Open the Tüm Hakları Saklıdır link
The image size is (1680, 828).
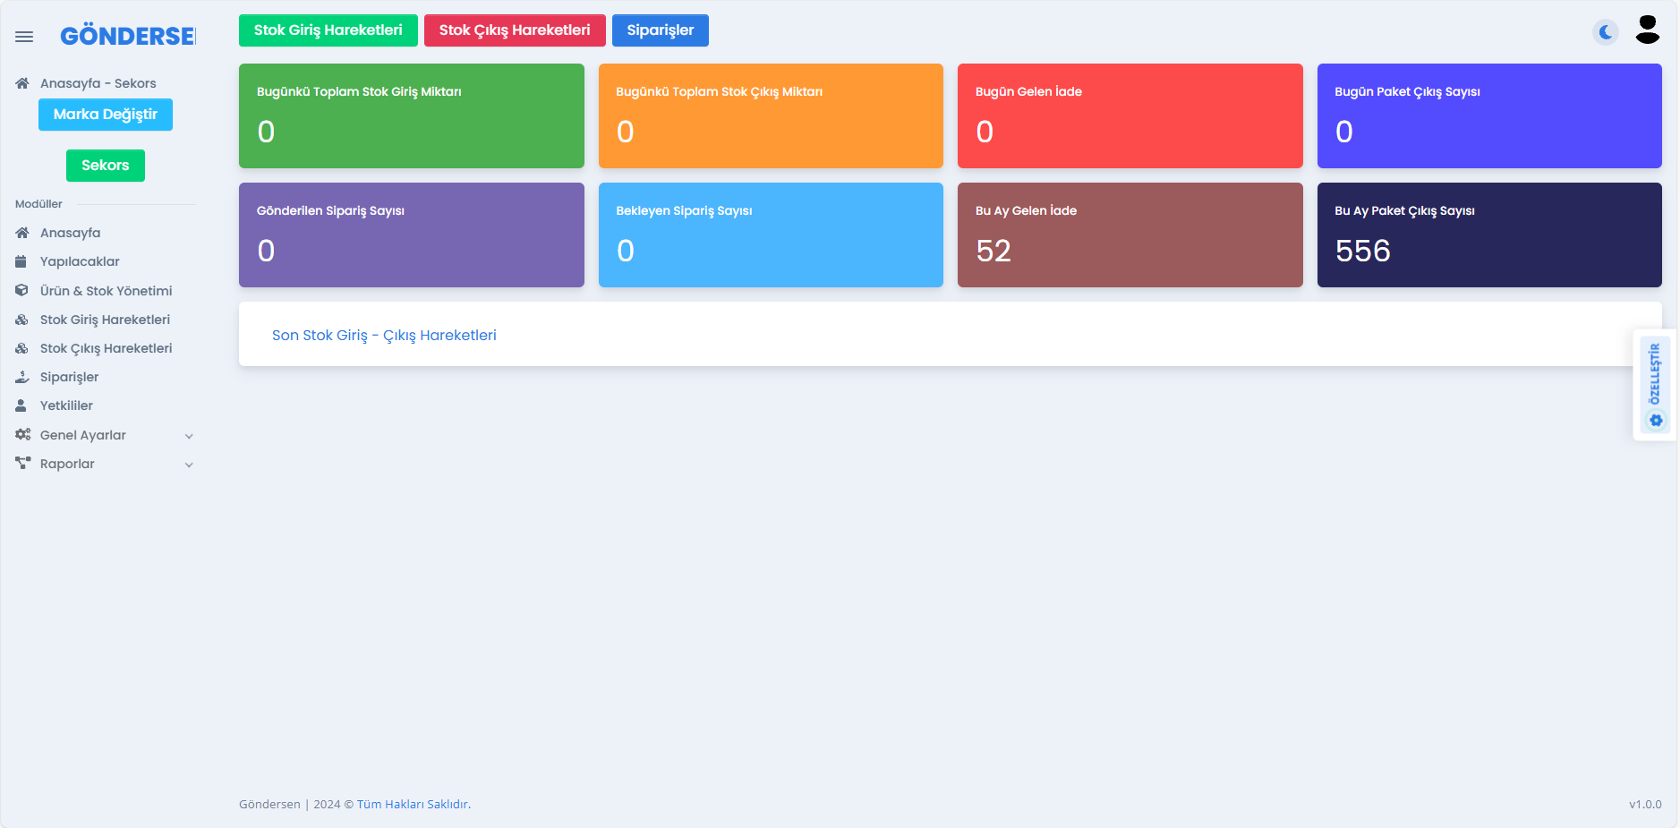coord(413,804)
